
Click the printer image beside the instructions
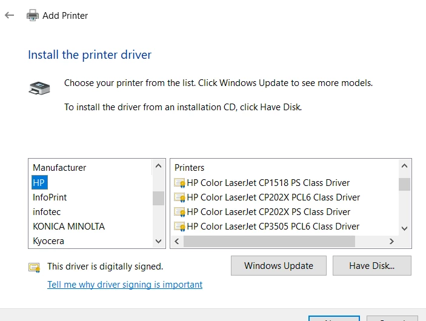pyautogui.click(x=39, y=88)
